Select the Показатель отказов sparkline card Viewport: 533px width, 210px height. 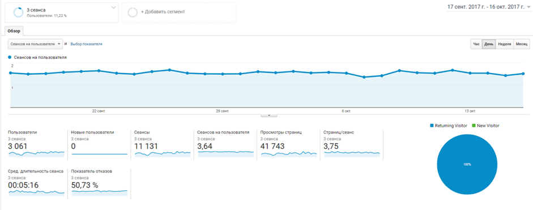point(99,183)
